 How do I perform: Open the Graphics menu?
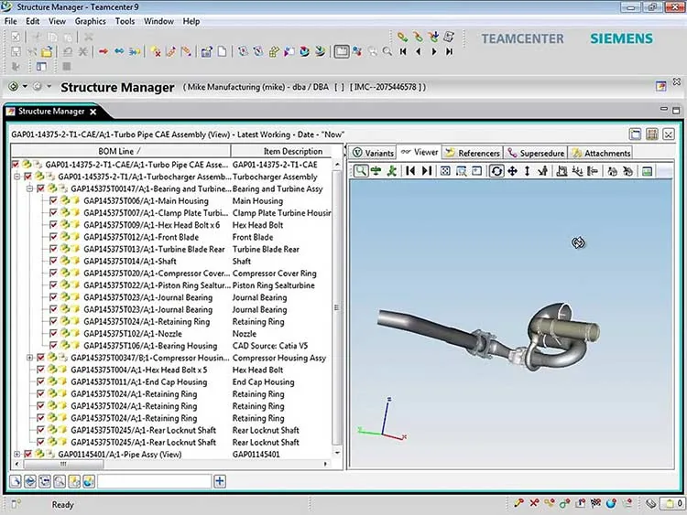[x=91, y=21]
